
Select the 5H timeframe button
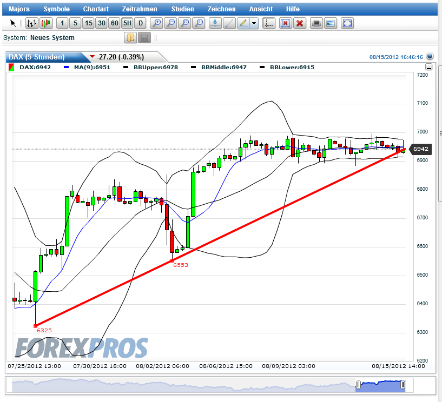128,23
